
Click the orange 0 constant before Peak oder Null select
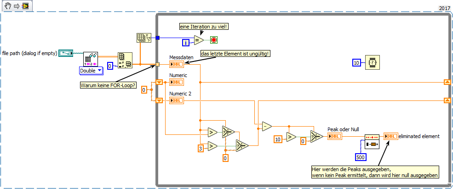pyautogui.click(x=303, y=141)
